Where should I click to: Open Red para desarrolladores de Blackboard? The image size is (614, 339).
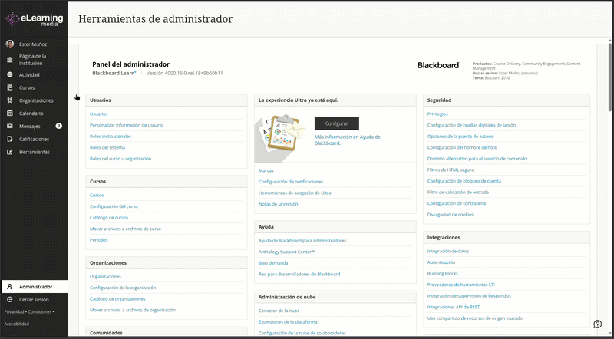pyautogui.click(x=299, y=274)
